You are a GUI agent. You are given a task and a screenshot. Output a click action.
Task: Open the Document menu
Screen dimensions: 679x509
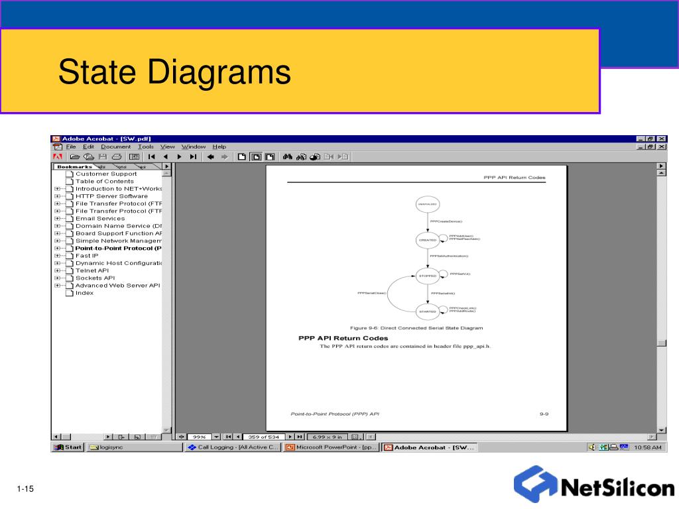(115, 146)
